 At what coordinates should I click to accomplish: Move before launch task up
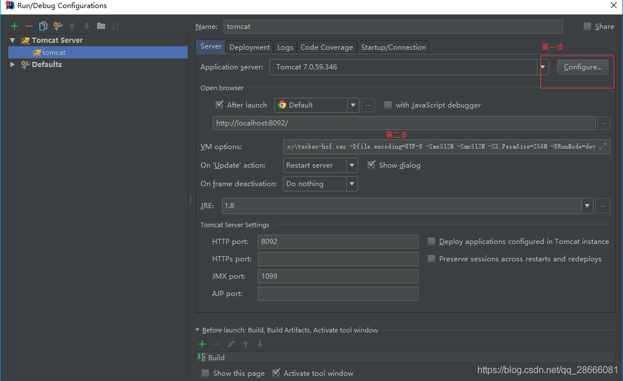click(246, 344)
